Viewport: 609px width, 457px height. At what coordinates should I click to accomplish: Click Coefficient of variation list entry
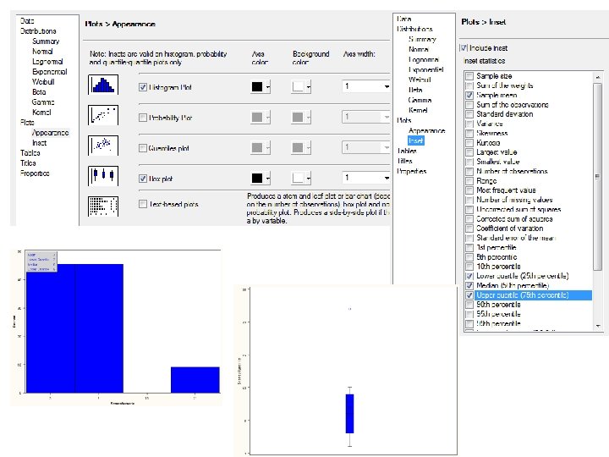coord(510,228)
